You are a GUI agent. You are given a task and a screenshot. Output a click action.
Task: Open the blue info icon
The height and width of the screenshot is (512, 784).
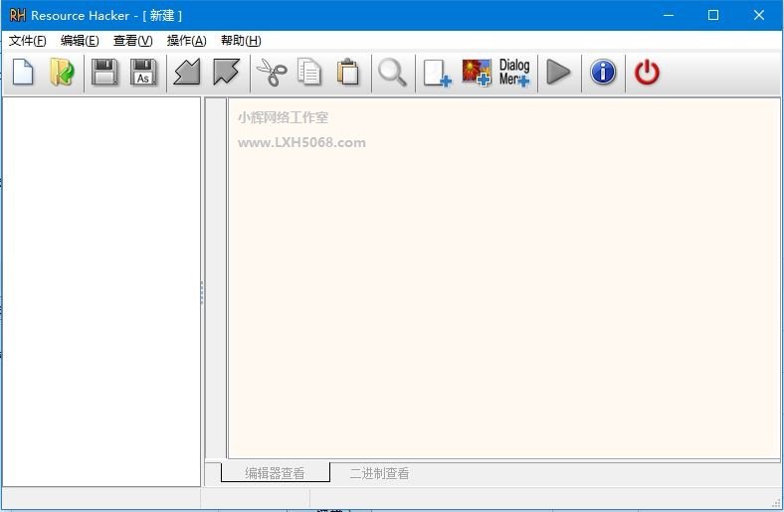coord(603,73)
